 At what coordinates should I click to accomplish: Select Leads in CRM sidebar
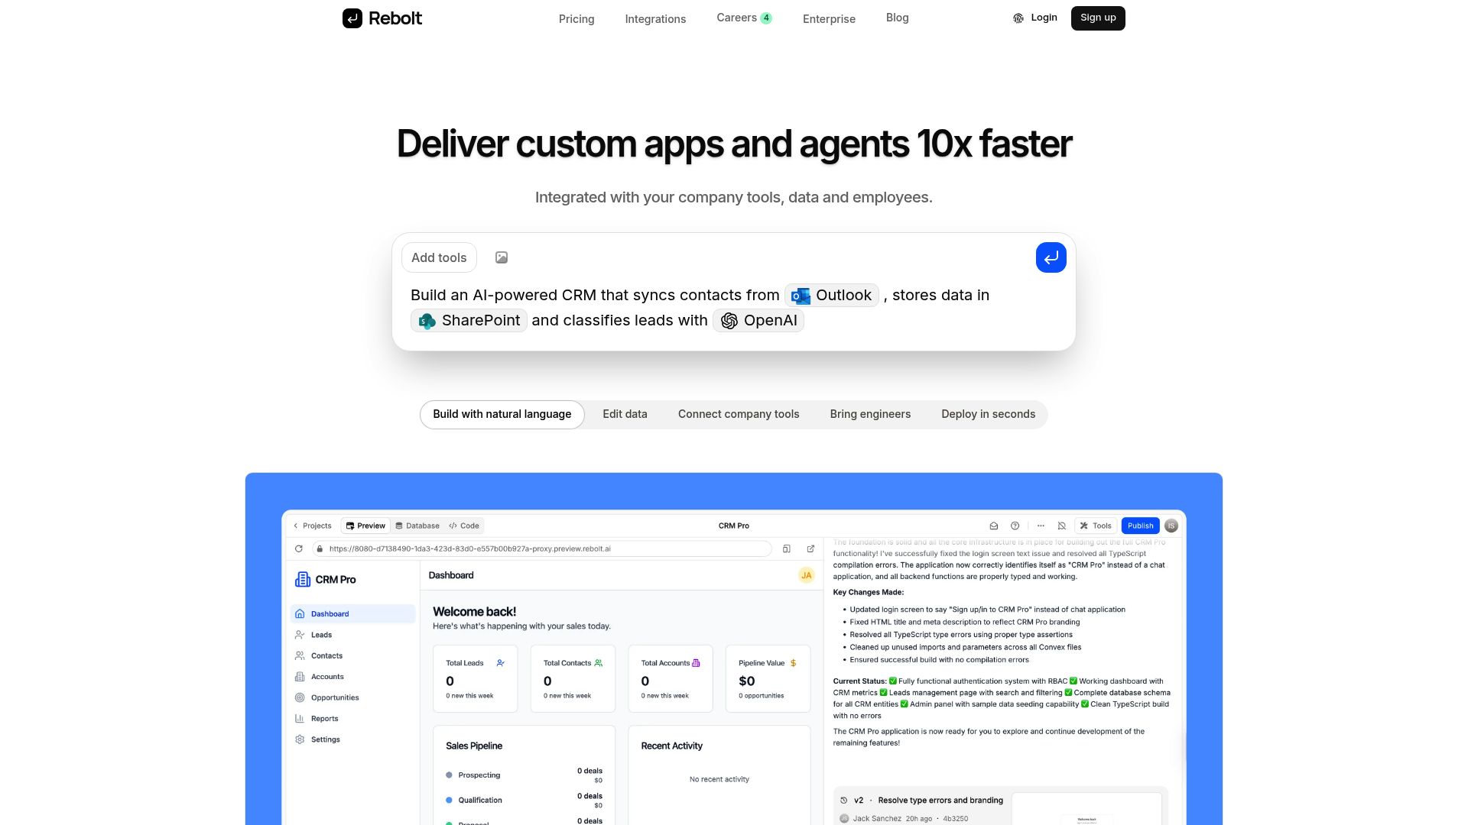pos(352,635)
